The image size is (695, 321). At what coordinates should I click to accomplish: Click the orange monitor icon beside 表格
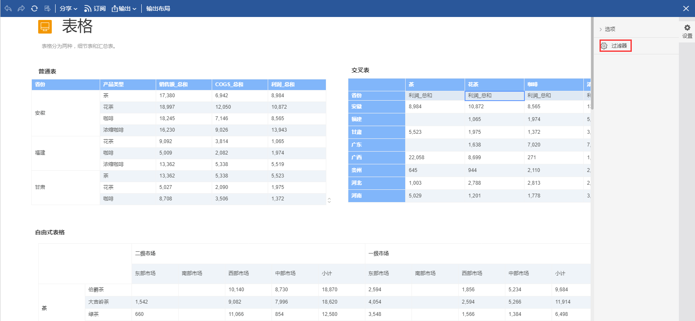(45, 27)
